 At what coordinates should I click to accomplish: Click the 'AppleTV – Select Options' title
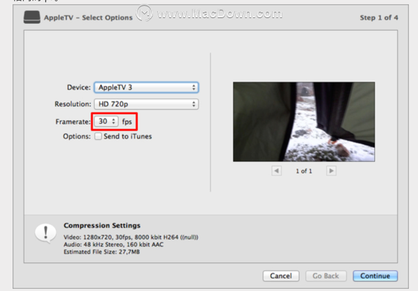(88, 17)
